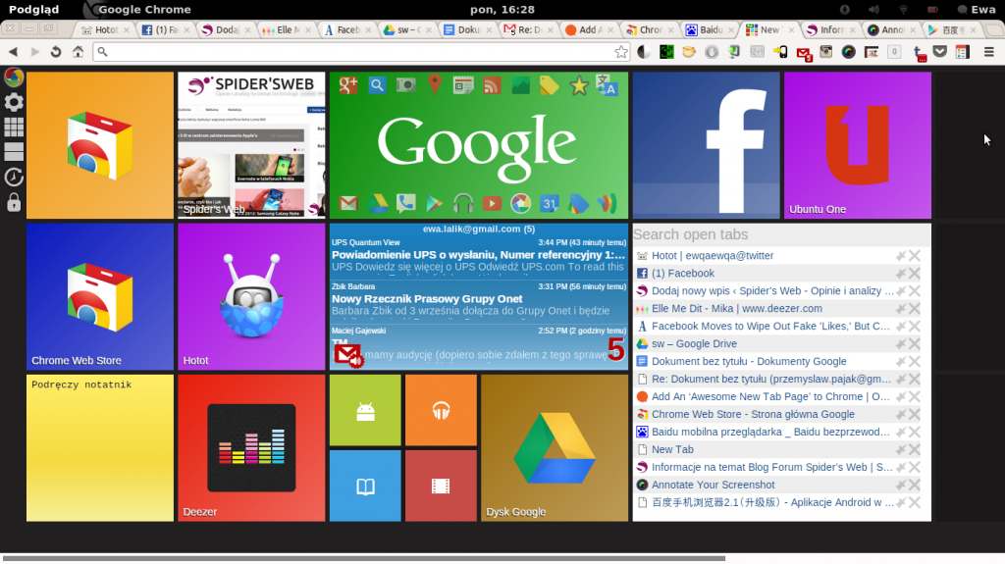Pin the Hotot tab in open tabs list
This screenshot has width=1005, height=564.
point(901,256)
